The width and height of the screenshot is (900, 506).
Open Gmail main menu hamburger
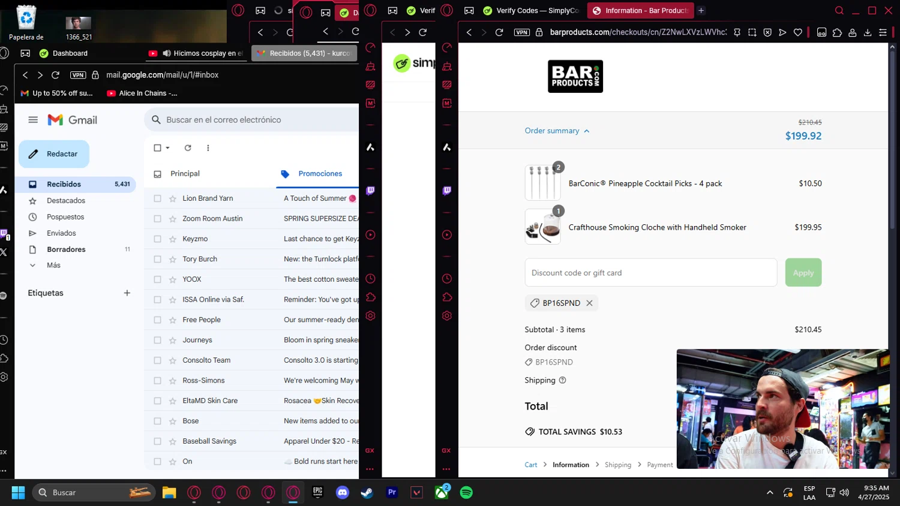[x=33, y=120]
